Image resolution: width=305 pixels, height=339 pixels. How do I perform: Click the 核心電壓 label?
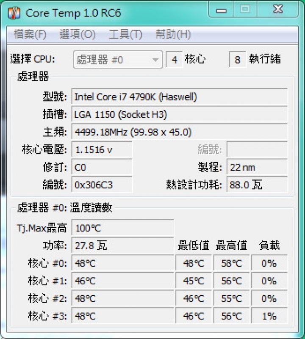point(44,150)
